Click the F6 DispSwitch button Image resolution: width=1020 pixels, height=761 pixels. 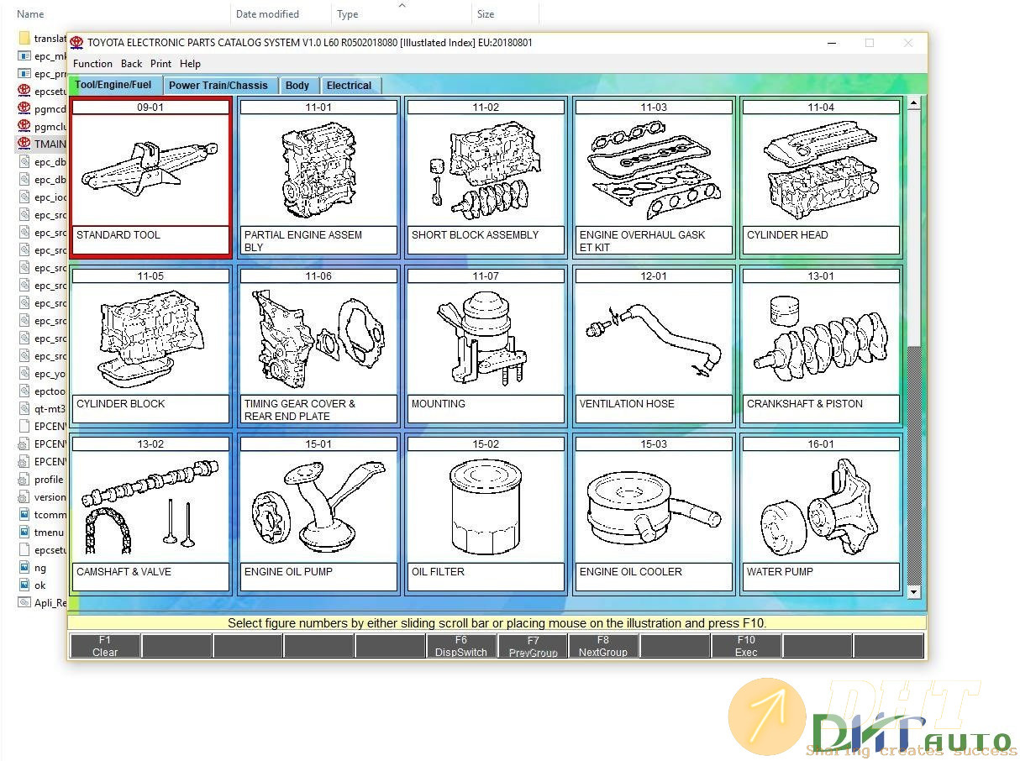(460, 646)
